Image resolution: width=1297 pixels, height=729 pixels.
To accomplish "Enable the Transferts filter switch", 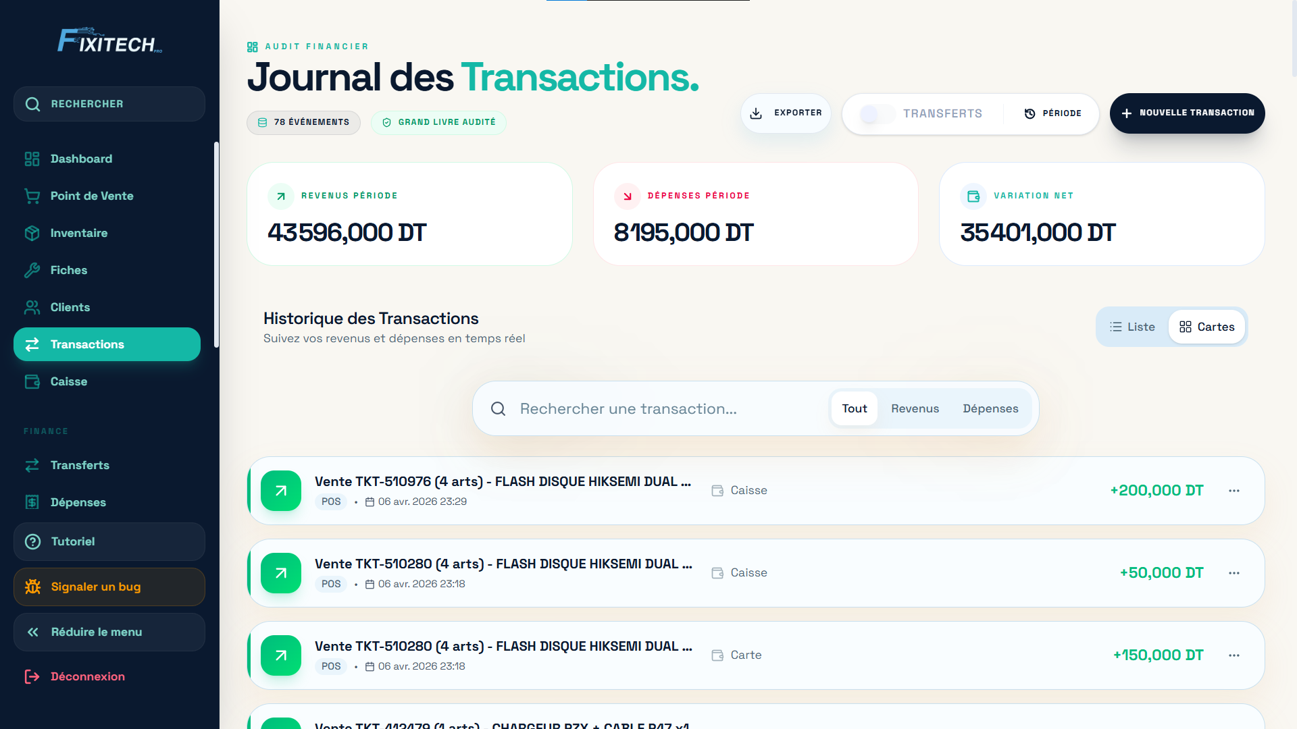I will click(x=877, y=114).
